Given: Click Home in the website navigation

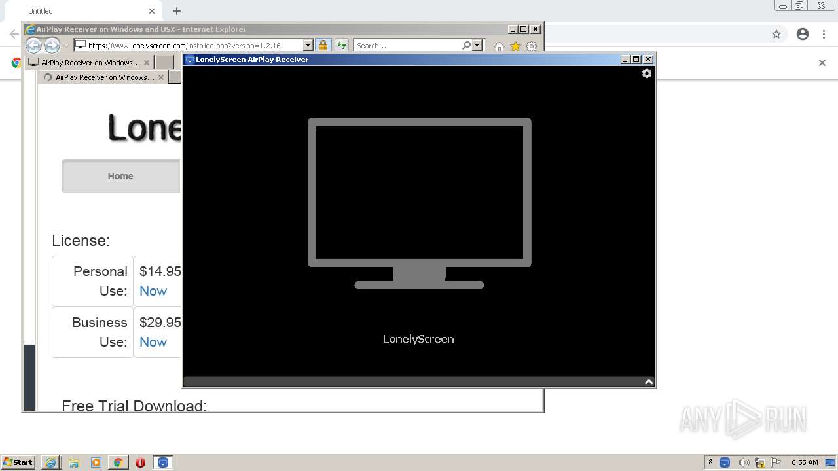Looking at the screenshot, I should coord(120,176).
